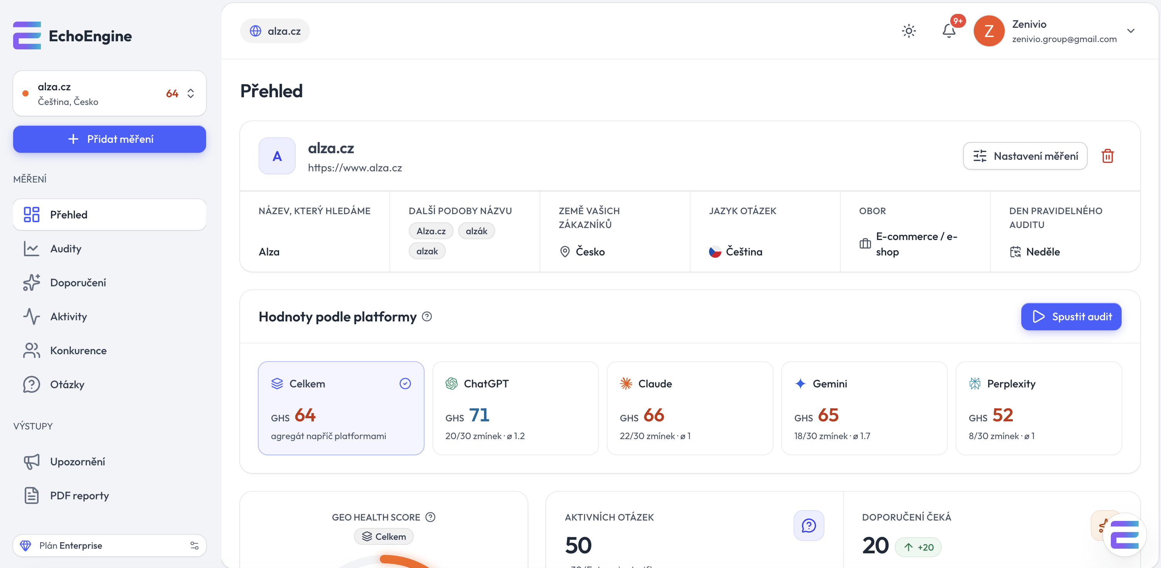The width and height of the screenshot is (1161, 568).
Task: Click the briefcase icon by E-commerce
Action: (865, 244)
